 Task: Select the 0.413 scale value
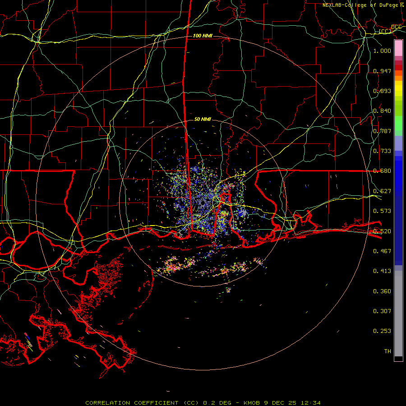coord(382,271)
